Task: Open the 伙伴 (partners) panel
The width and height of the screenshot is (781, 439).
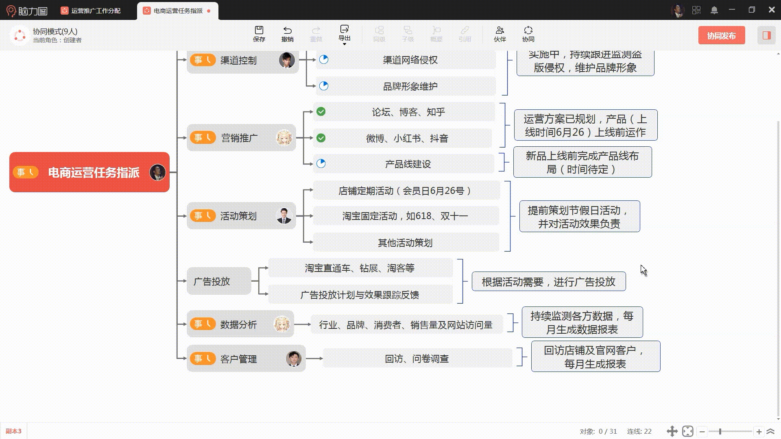Action: pos(500,34)
